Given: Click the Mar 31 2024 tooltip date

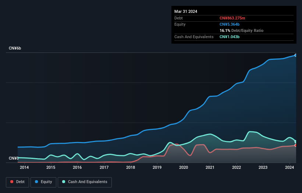Looking at the screenshot, I should click(186, 11).
